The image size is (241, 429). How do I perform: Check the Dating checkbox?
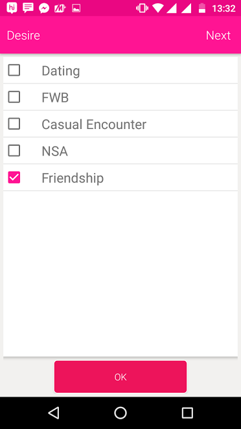pos(14,70)
